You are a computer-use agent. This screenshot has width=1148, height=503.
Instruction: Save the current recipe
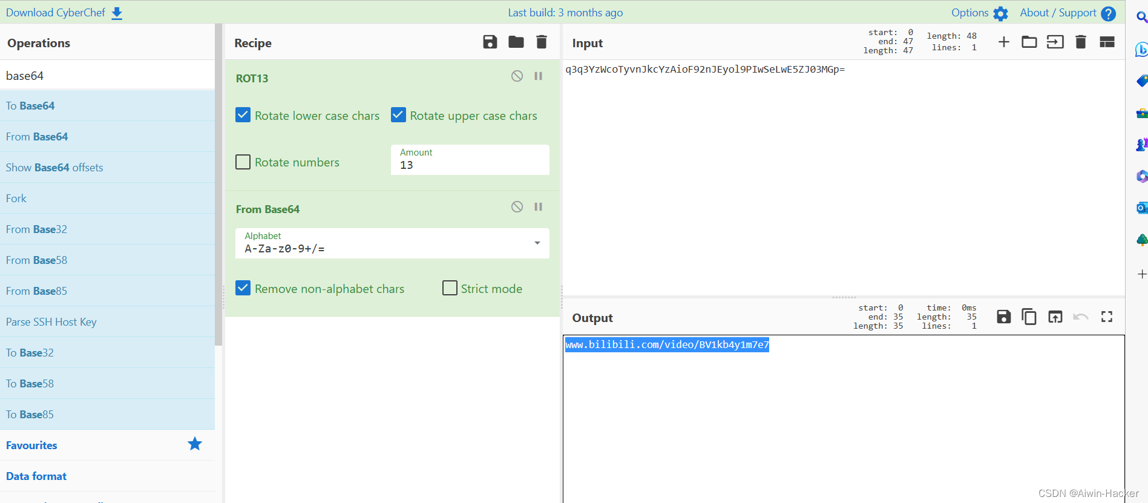point(490,42)
